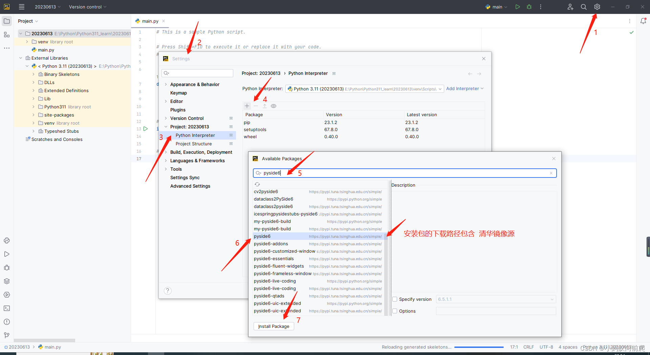Image resolution: width=650 pixels, height=355 pixels.
Task: Open Search Everywhere magnifier
Action: point(584,7)
